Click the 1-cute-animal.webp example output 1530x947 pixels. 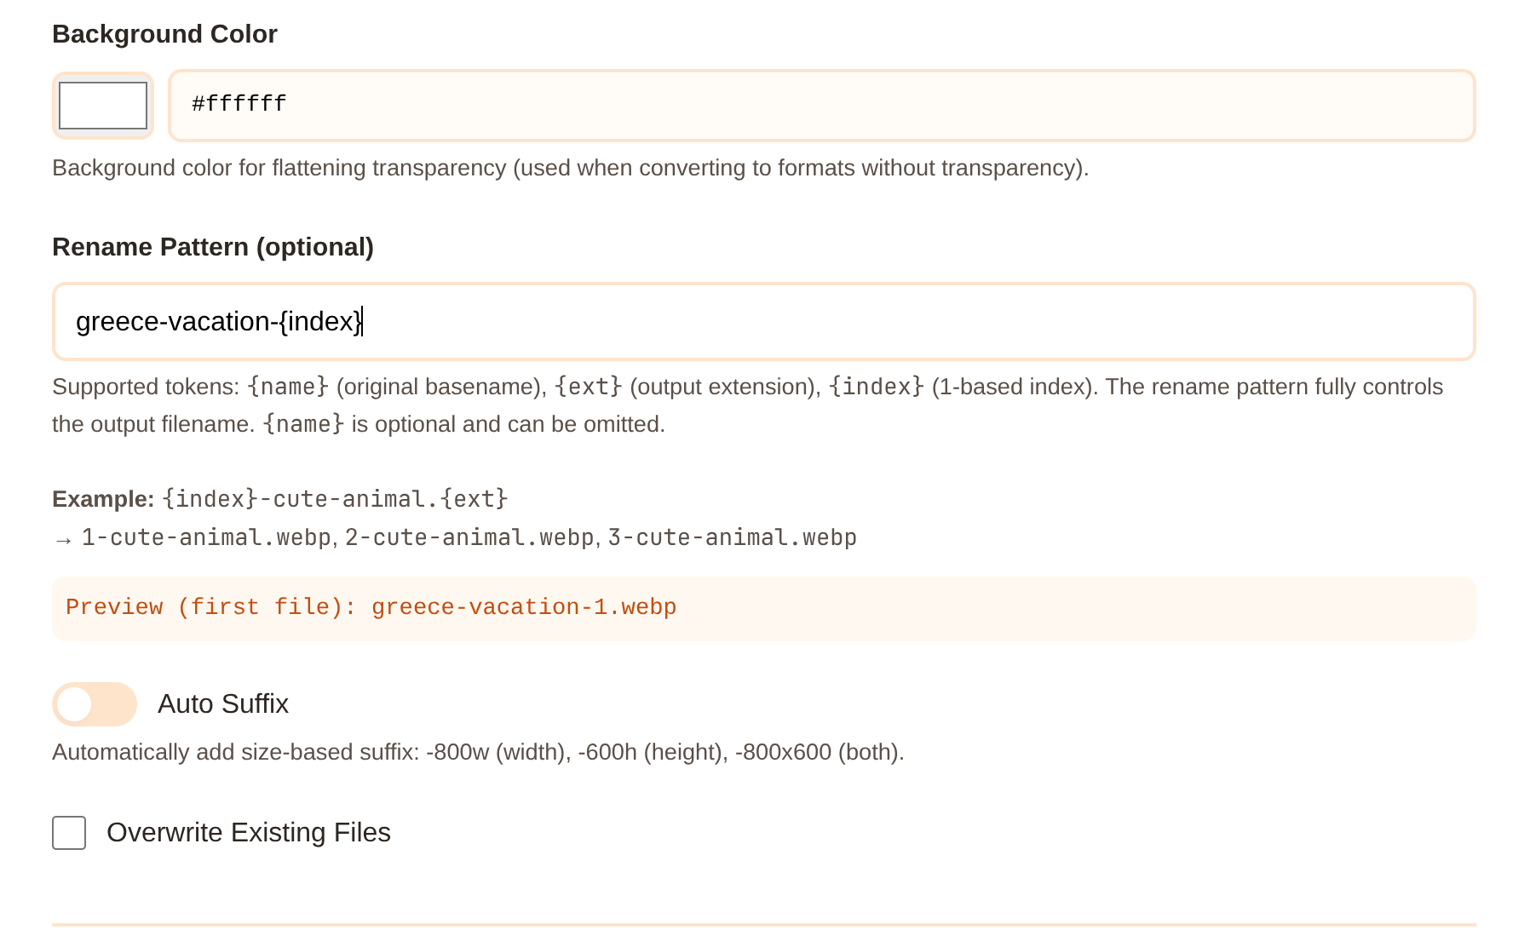204,537
